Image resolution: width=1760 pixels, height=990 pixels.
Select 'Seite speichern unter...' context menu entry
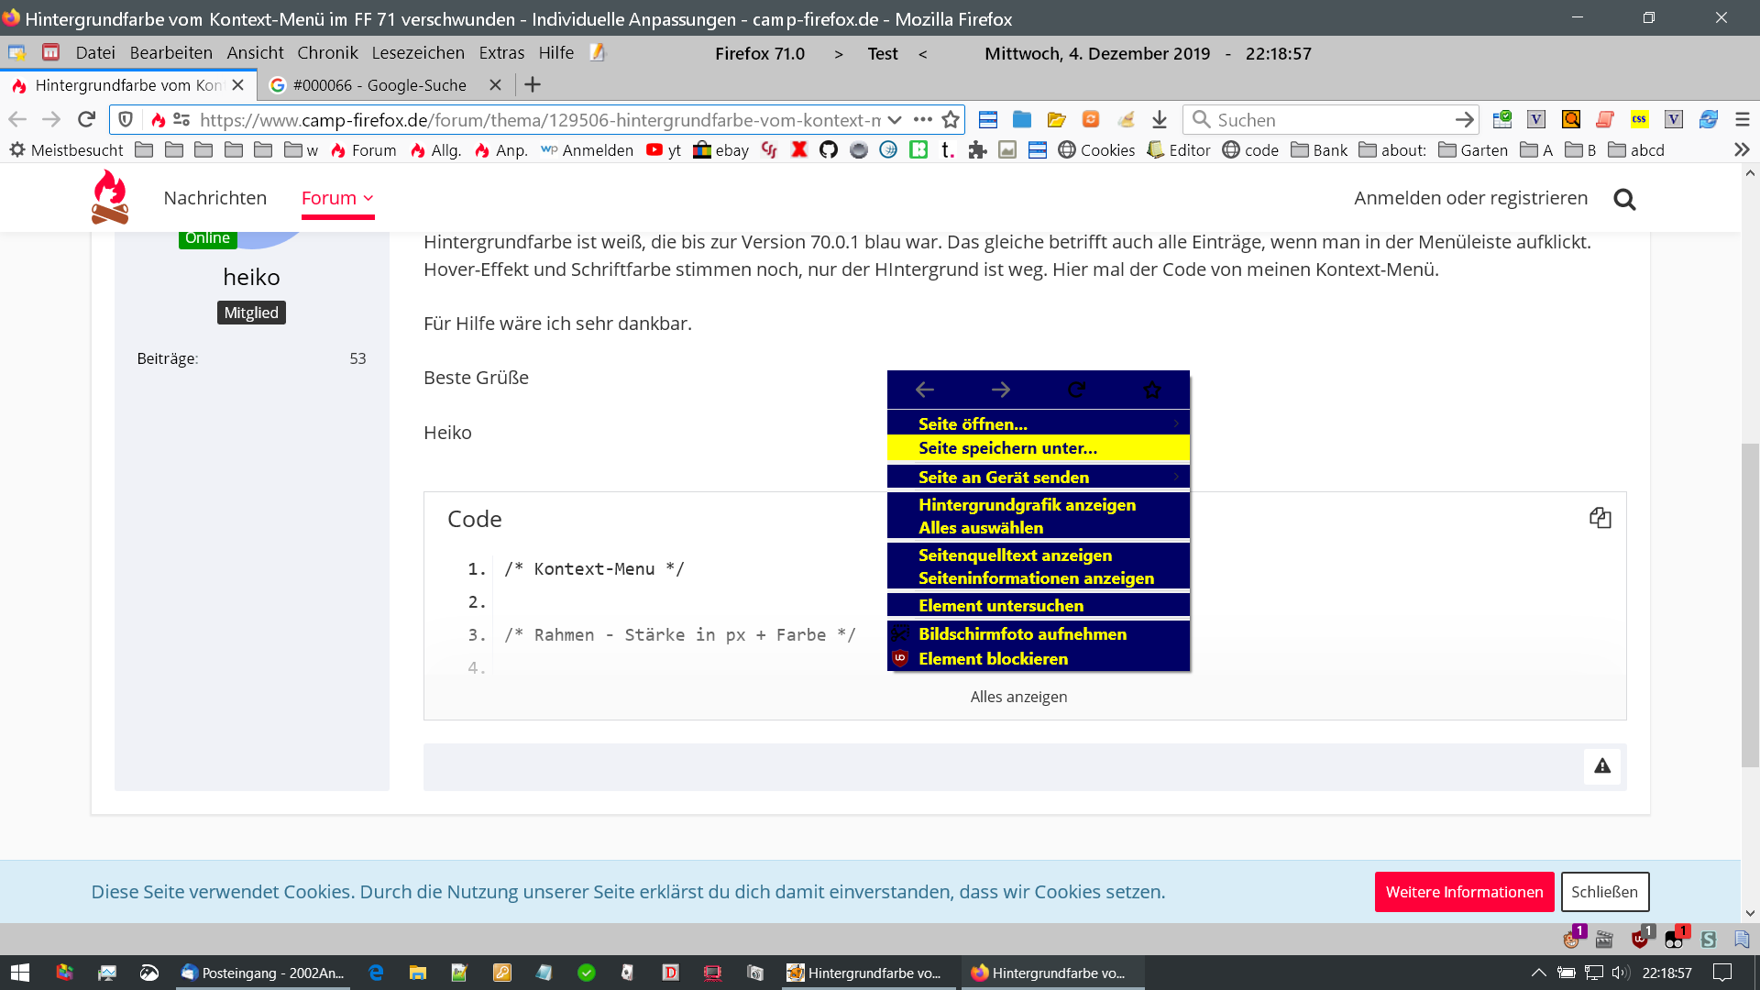pyautogui.click(x=1007, y=448)
